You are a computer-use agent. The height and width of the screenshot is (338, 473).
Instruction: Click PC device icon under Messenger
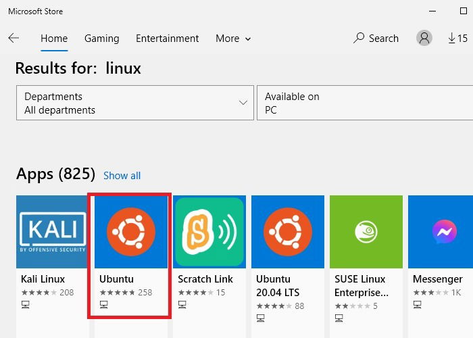coord(418,305)
